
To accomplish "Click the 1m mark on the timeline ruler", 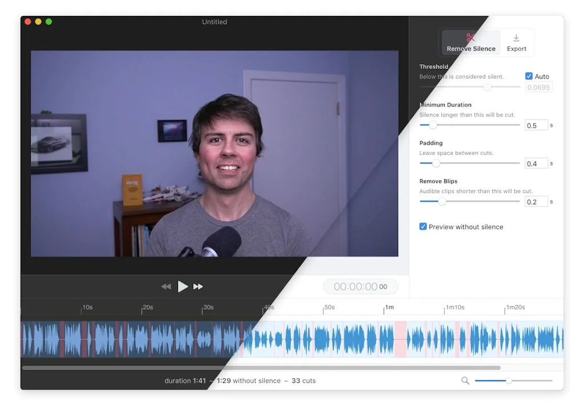I will pyautogui.click(x=388, y=307).
